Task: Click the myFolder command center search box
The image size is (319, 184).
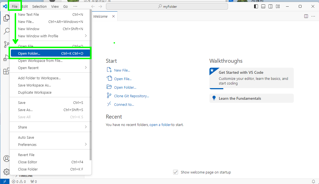Action: pos(167,6)
